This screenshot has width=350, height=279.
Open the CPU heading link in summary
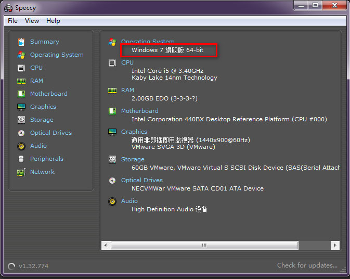click(x=127, y=62)
